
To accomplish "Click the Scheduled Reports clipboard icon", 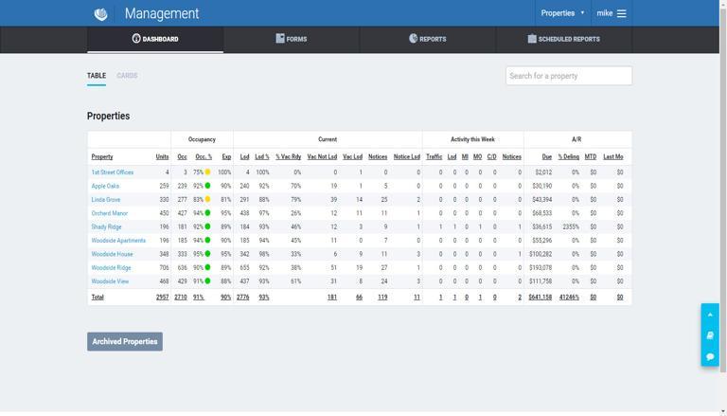I will pyautogui.click(x=532, y=39).
